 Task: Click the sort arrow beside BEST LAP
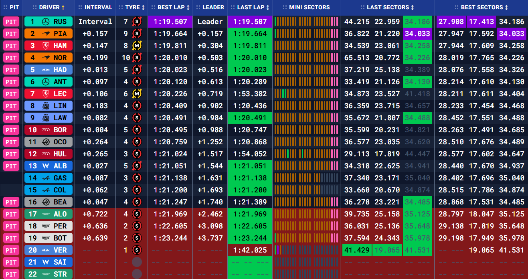point(188,7)
